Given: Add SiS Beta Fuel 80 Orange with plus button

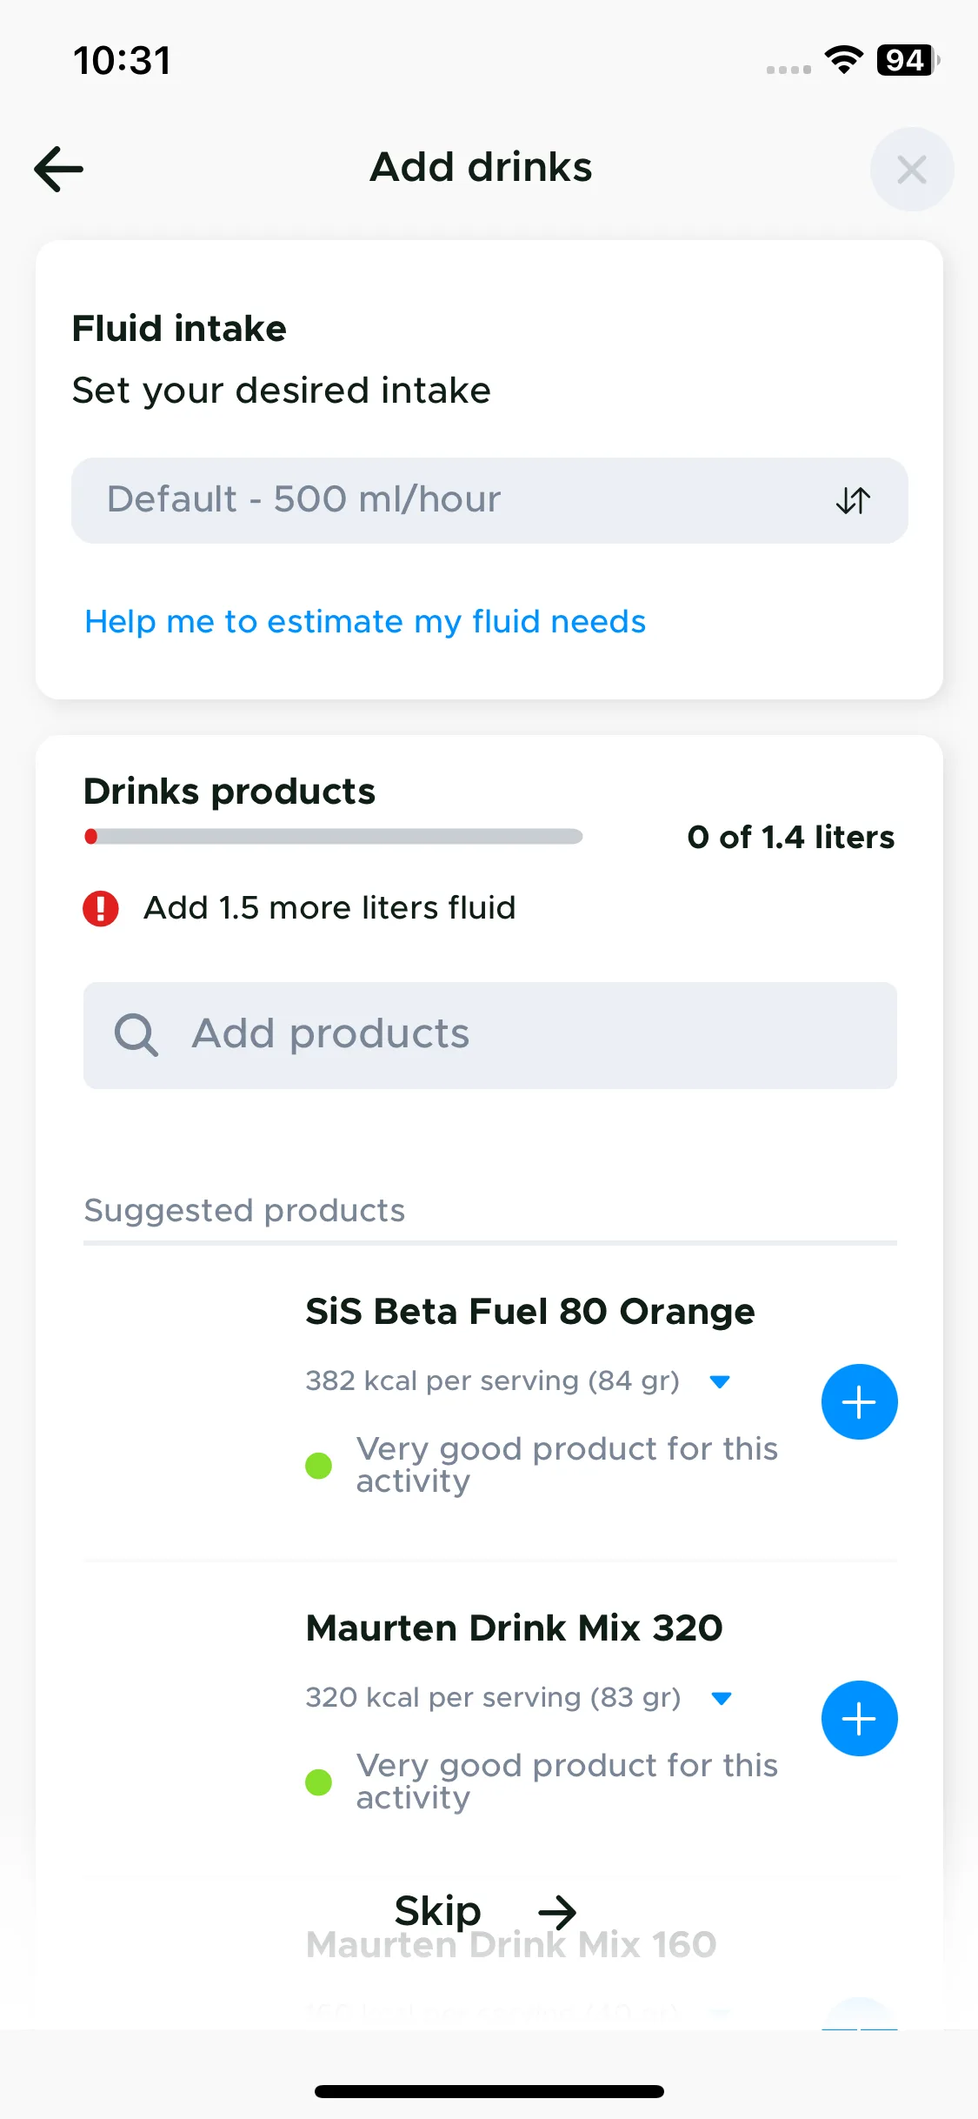Looking at the screenshot, I should pos(859,1401).
